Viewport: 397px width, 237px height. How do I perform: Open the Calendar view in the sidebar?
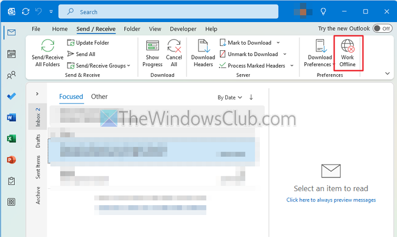[11, 54]
